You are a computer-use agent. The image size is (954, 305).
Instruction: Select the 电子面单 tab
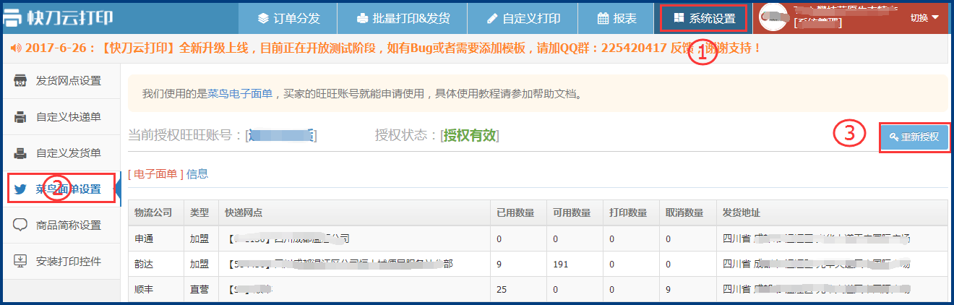pos(155,173)
